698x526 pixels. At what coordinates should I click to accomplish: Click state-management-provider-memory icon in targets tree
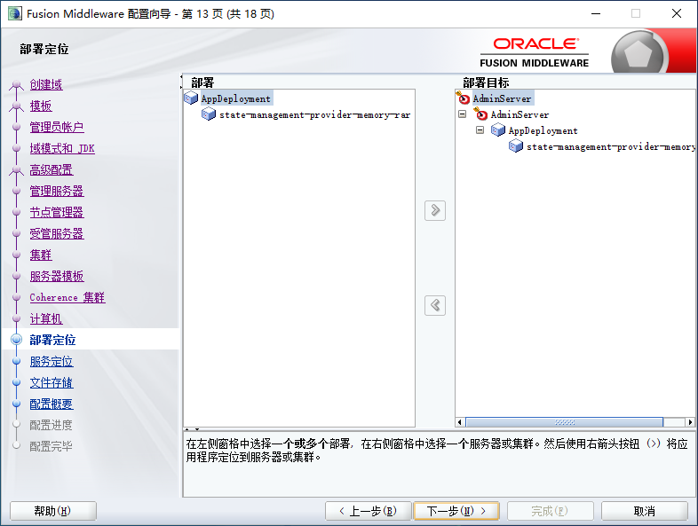[516, 146]
